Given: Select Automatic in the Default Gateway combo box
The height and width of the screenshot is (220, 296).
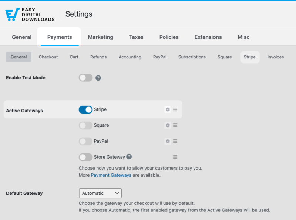Looking at the screenshot, I should (x=100, y=193).
